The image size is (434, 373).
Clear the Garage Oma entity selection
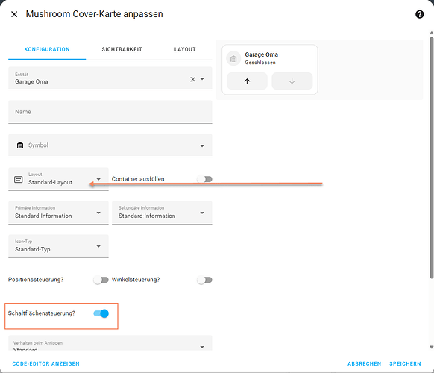(x=193, y=79)
